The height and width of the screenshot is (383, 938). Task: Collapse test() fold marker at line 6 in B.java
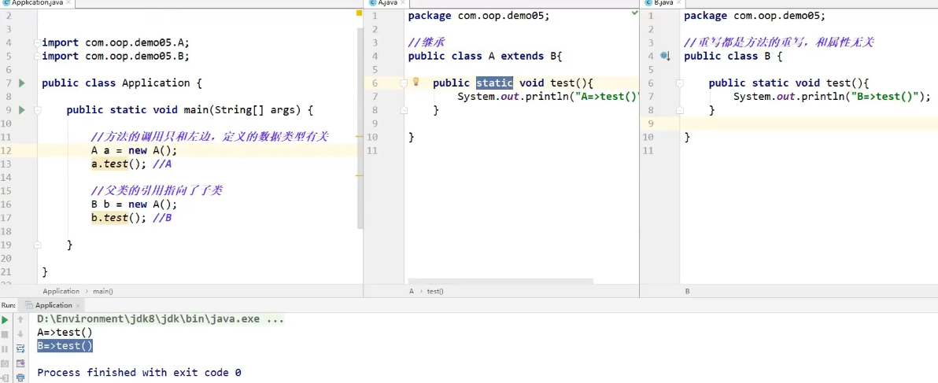680,83
